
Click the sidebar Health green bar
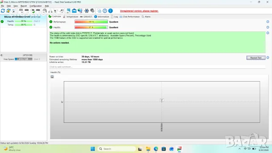(x=24, y=21)
